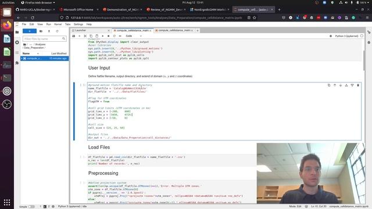372x209 pixels.
Task: Insert a cell below using the plus icon
Action: pyautogui.click(x=80, y=36)
